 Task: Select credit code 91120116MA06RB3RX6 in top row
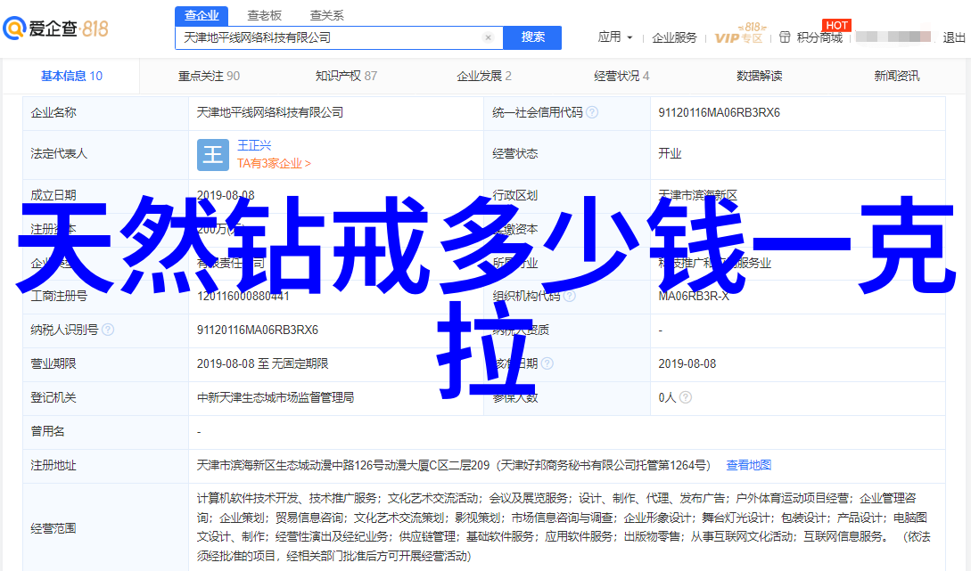(x=719, y=112)
